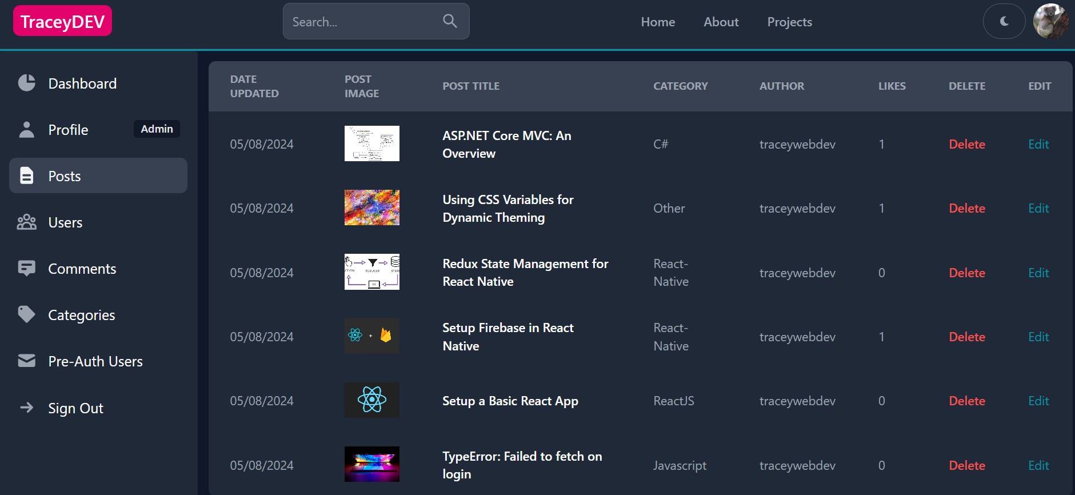Open the Projects nav link
This screenshot has width=1075, height=495.
[789, 22]
